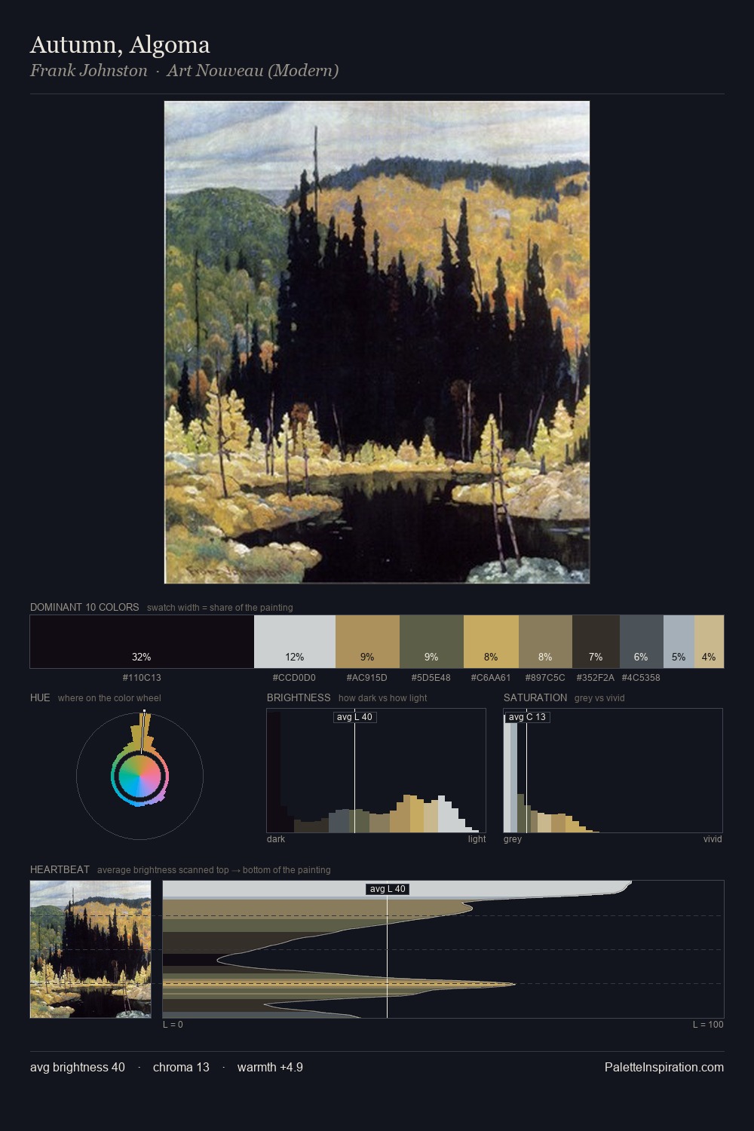Click the PaletteInspiration.com link
754x1131 pixels.
tap(664, 1068)
